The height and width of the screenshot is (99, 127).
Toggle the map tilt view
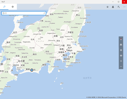(x=121, y=45)
